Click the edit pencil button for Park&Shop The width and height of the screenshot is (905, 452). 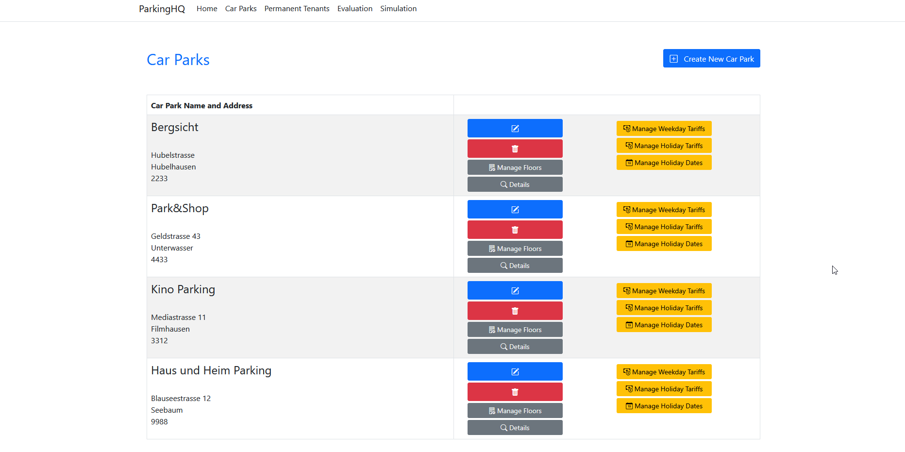[515, 209]
